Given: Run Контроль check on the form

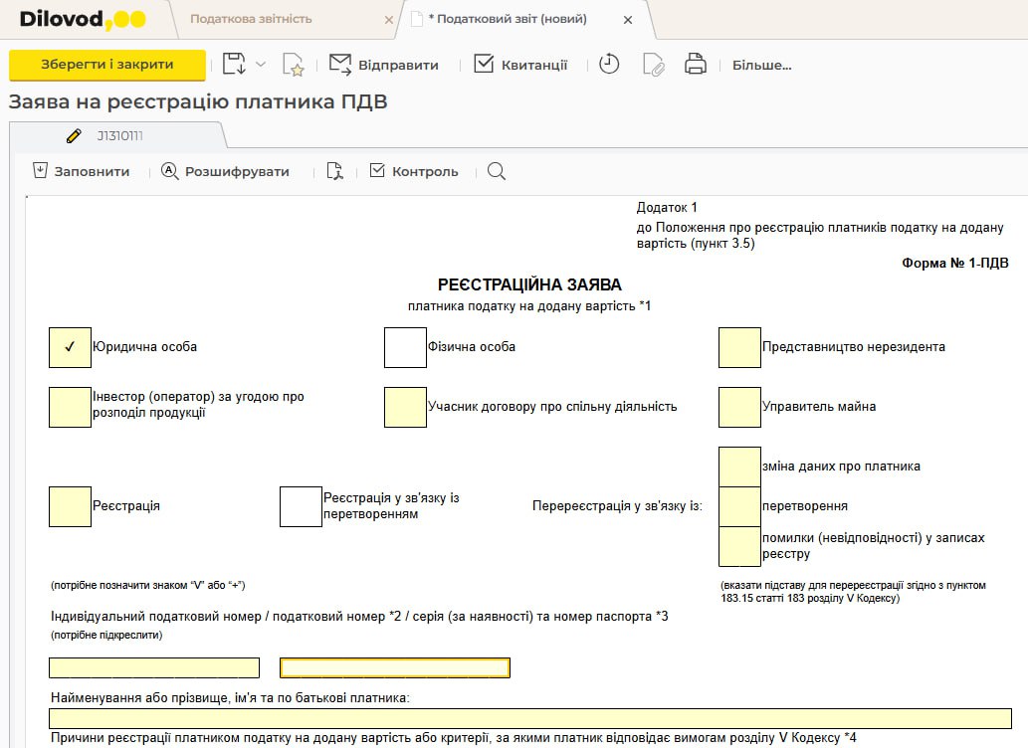Looking at the screenshot, I should [x=414, y=171].
